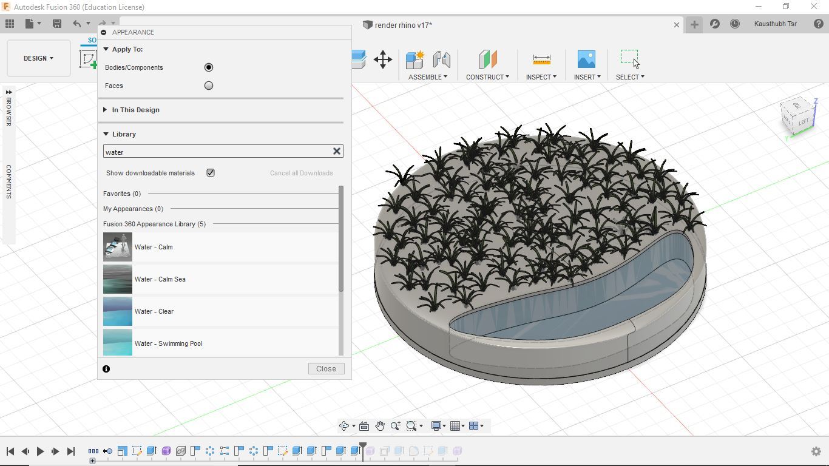The image size is (829, 466).
Task: Click the Close button in Appearance panel
Action: pyautogui.click(x=326, y=369)
